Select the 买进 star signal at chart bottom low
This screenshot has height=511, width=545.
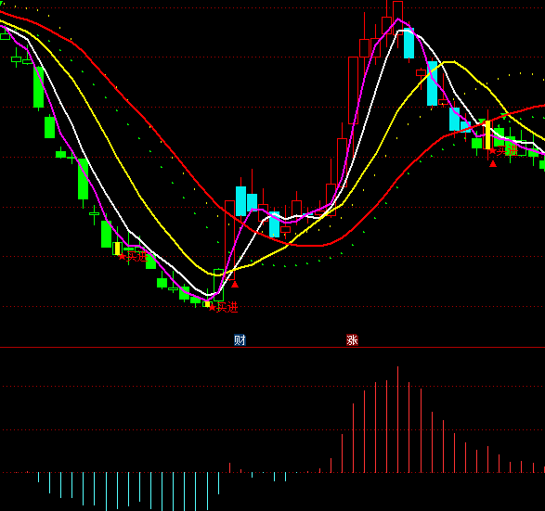click(x=223, y=307)
